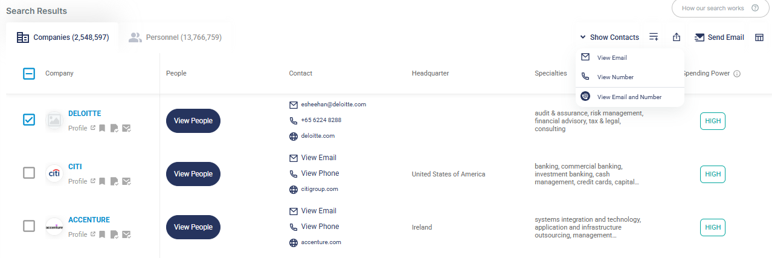This screenshot has height=258, width=772.
Task: Click the email-check icon for Citi
Action: [x=127, y=181]
